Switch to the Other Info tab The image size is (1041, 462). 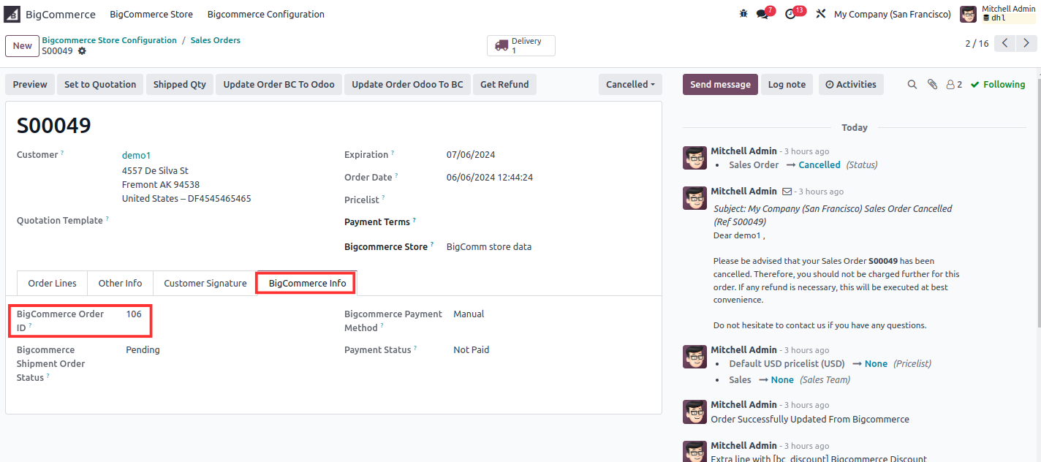click(x=121, y=283)
